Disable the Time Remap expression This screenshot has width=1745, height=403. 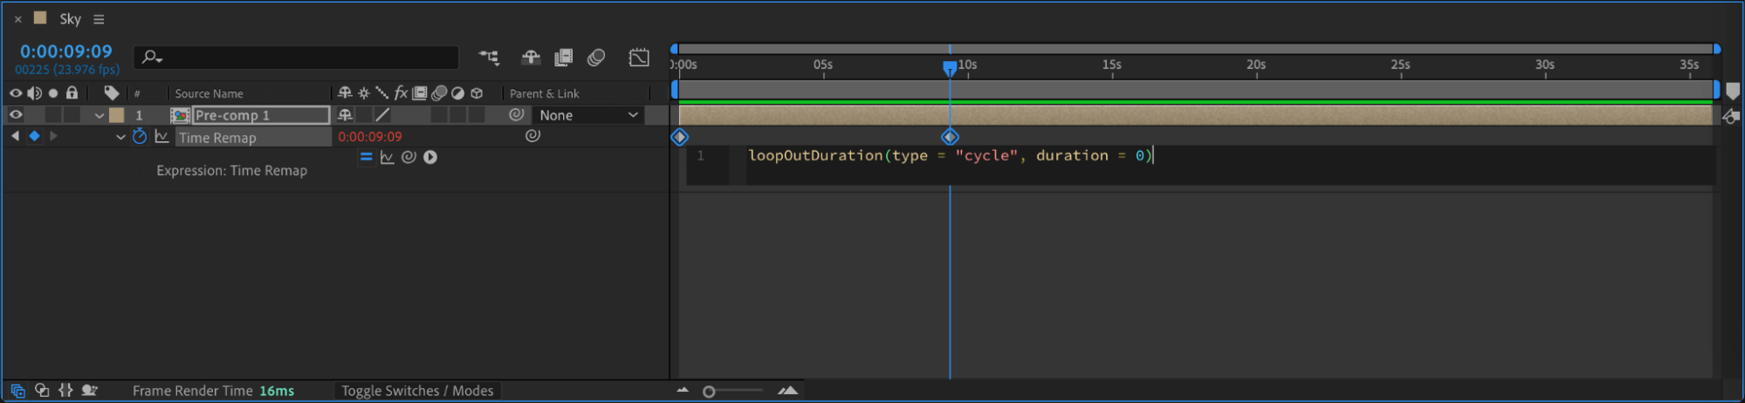click(366, 157)
